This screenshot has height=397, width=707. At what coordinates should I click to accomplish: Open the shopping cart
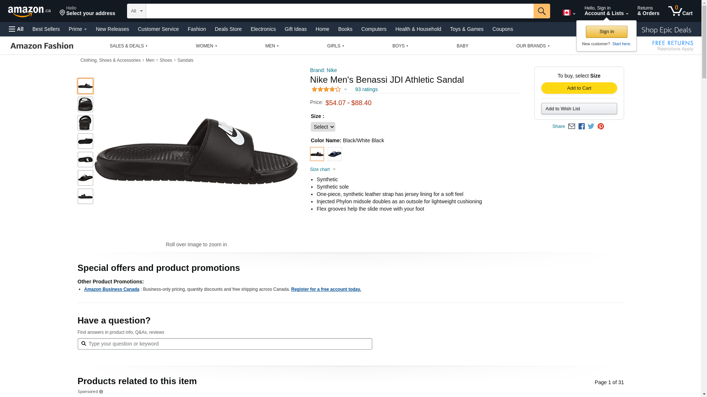coord(680,11)
